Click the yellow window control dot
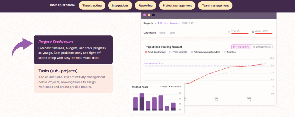 click(149, 15)
